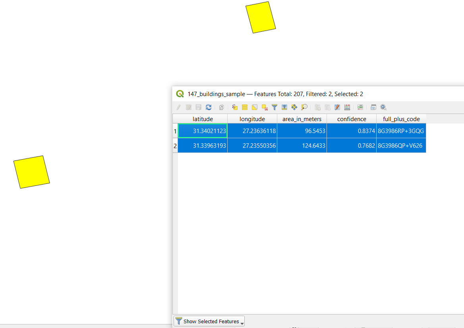Reload the attribute table
The height and width of the screenshot is (328, 464).
208,107
